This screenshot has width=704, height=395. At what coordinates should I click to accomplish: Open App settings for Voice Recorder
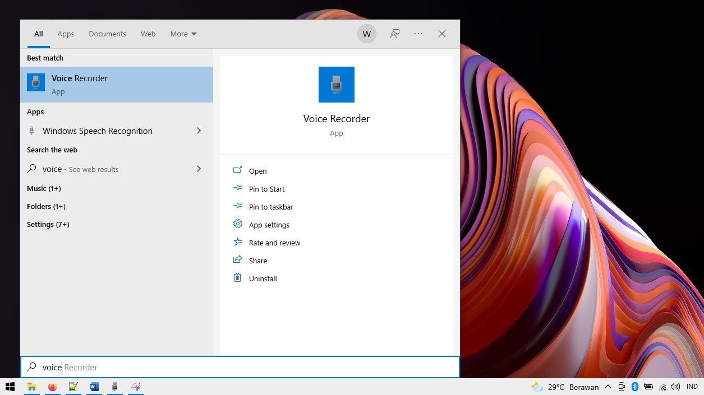(x=269, y=225)
